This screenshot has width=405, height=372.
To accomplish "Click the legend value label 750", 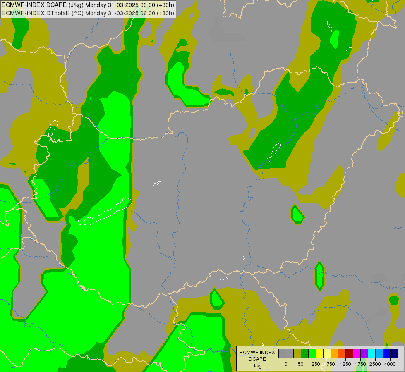I will pyautogui.click(x=331, y=364).
